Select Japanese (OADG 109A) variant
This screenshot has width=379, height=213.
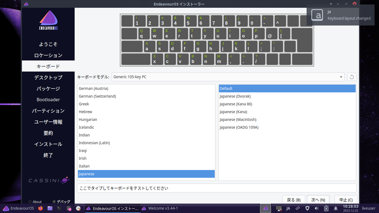287,127
